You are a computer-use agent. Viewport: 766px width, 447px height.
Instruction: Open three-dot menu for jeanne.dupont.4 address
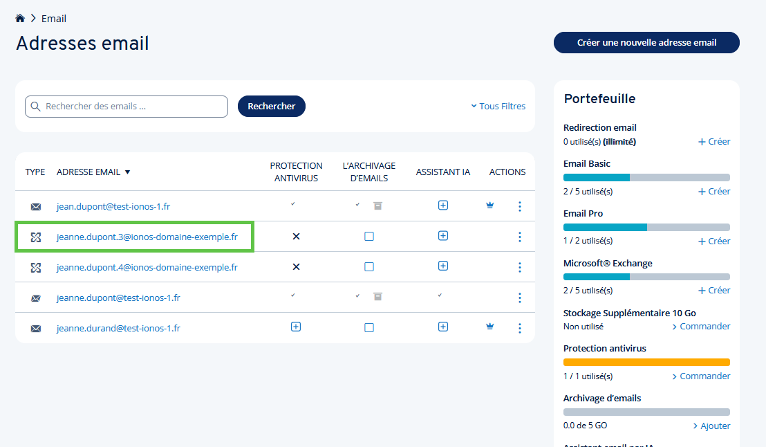[x=520, y=267]
